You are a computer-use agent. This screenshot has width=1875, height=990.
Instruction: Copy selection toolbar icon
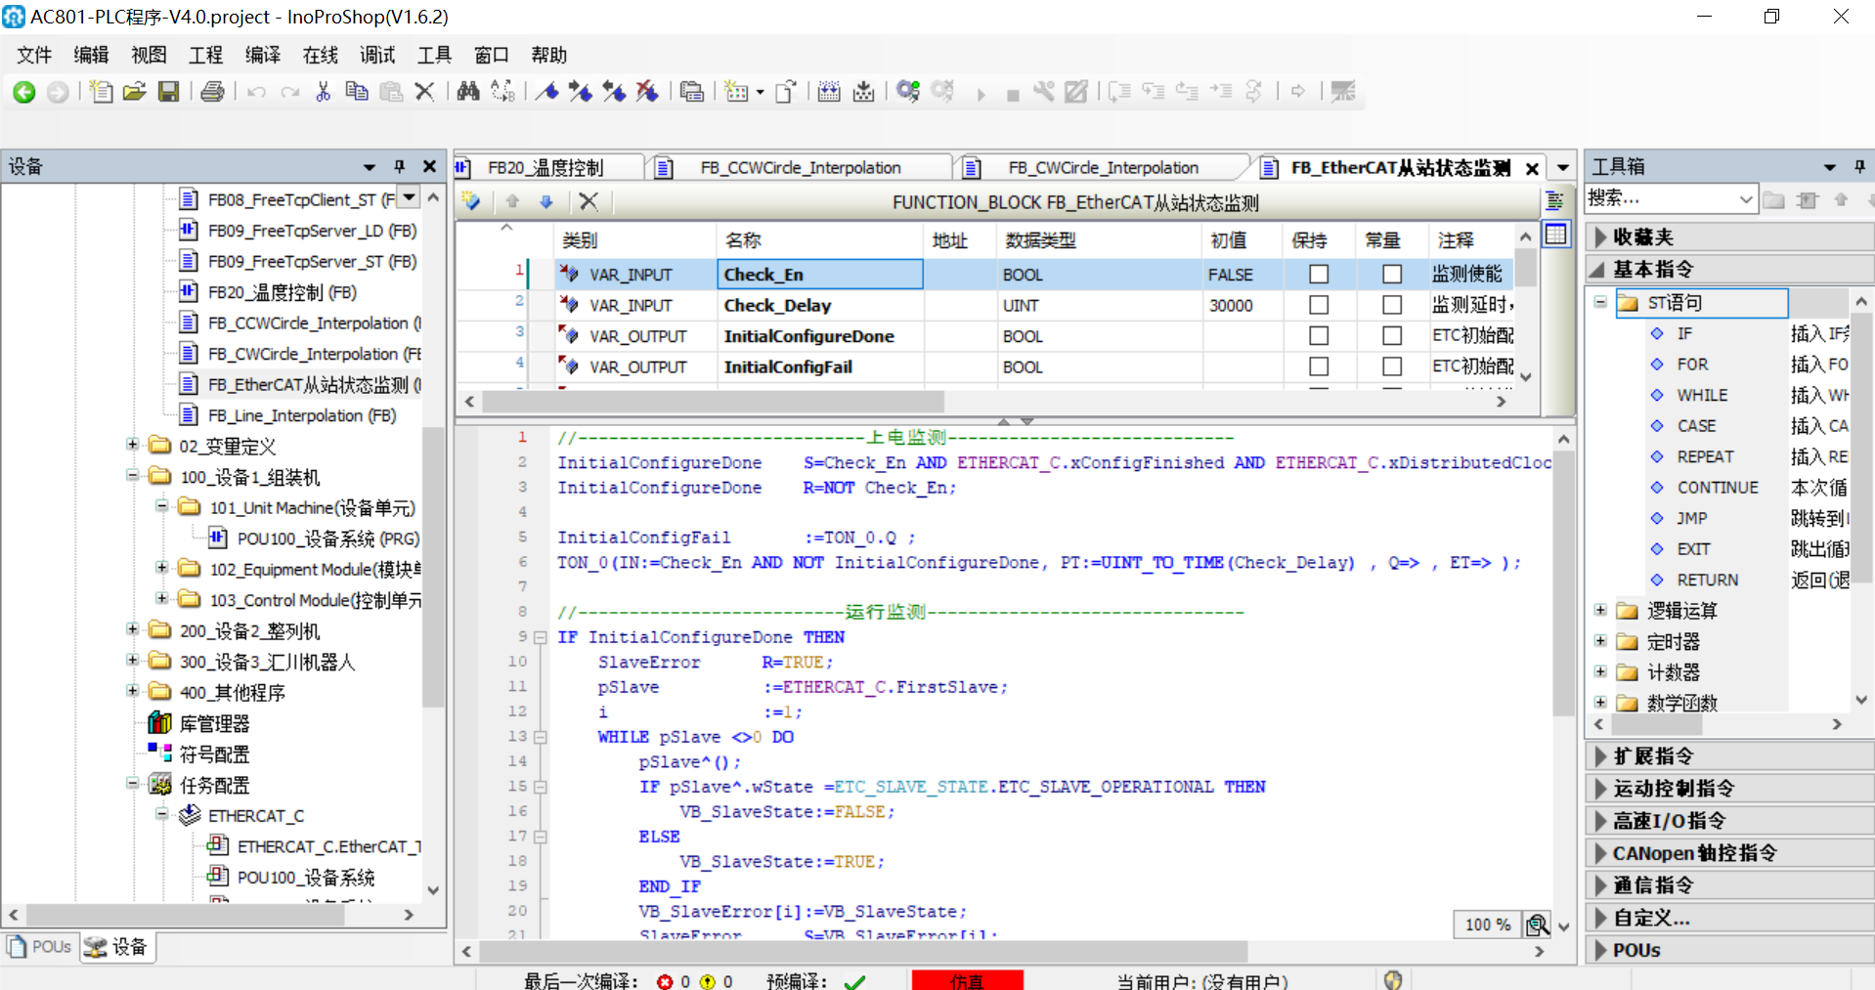click(x=357, y=92)
